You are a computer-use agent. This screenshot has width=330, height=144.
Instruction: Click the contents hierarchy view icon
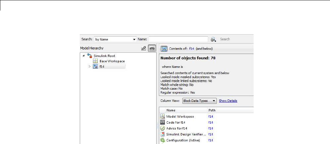click(164, 49)
